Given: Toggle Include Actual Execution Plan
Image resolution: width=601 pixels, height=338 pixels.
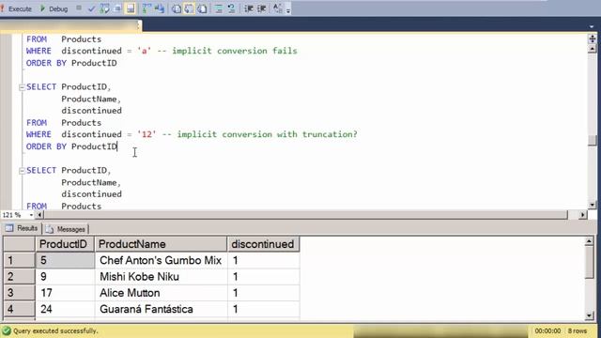Looking at the screenshot, I should pos(146,8).
